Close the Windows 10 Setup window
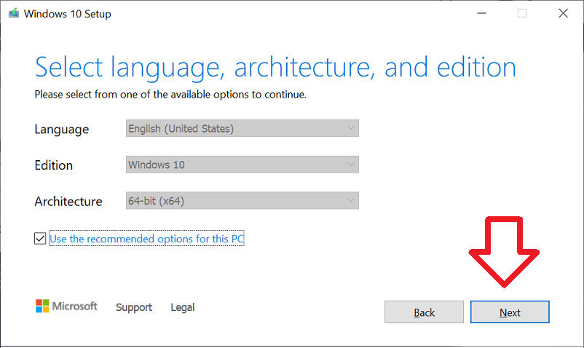The width and height of the screenshot is (584, 348). (563, 13)
